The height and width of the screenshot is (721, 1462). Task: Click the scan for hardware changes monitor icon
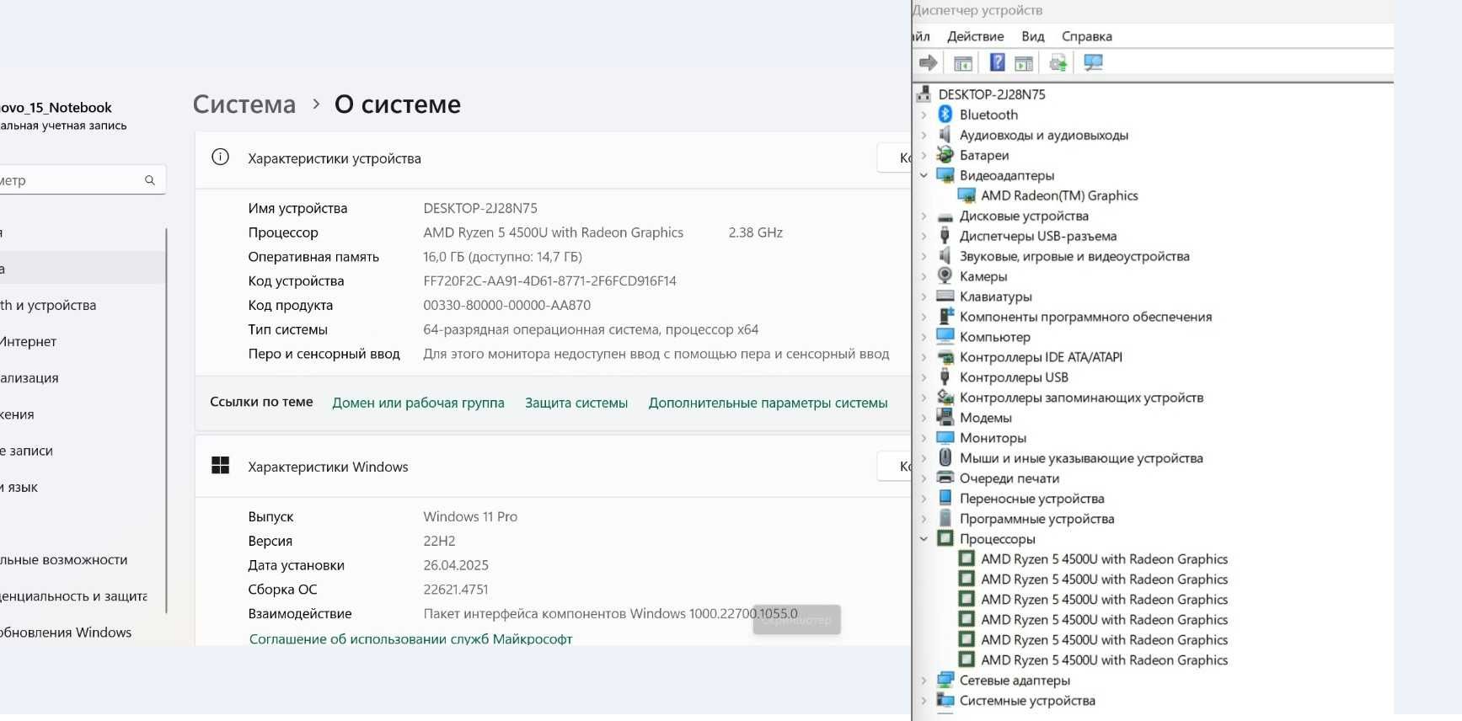1093,62
